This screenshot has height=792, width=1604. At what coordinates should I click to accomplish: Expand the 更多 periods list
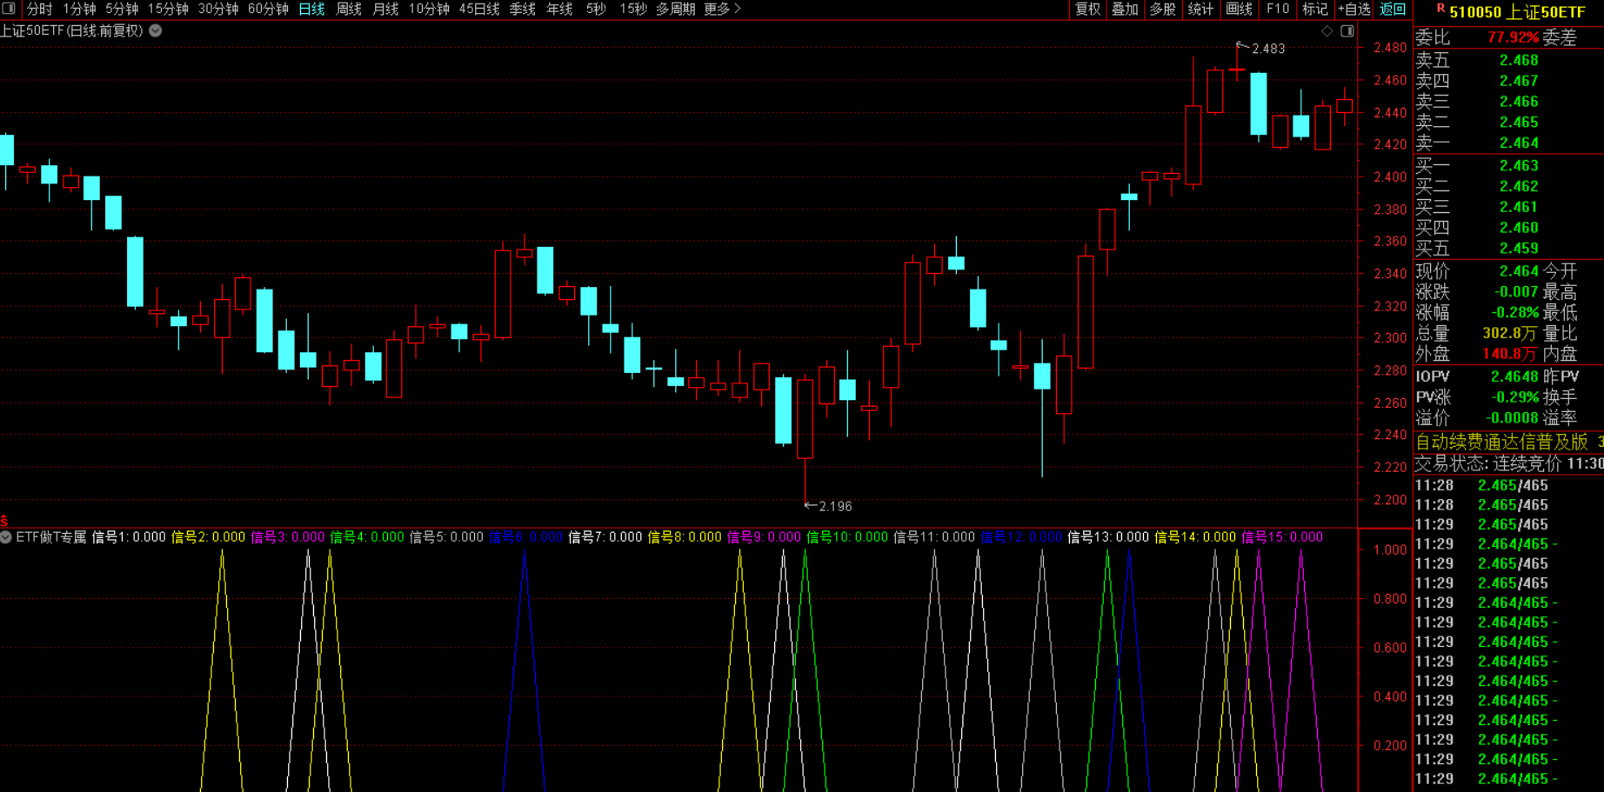point(722,9)
